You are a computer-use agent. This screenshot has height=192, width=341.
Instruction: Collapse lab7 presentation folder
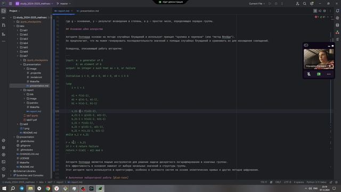tap(21, 65)
